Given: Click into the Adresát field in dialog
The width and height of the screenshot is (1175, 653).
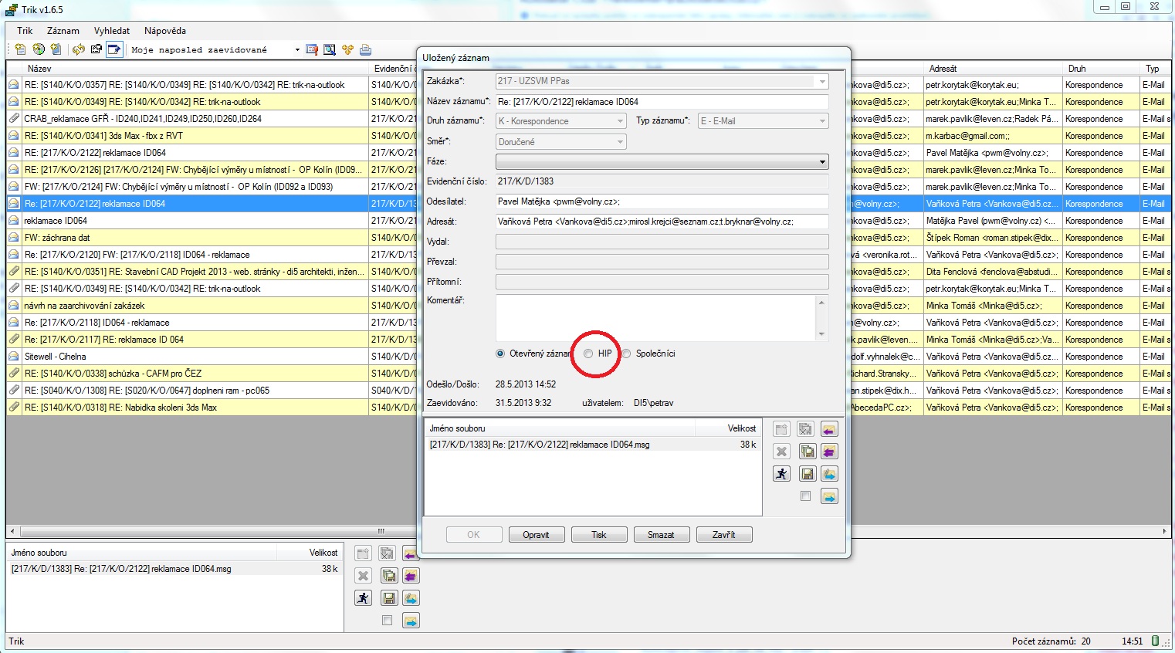Looking at the screenshot, I should (x=662, y=222).
